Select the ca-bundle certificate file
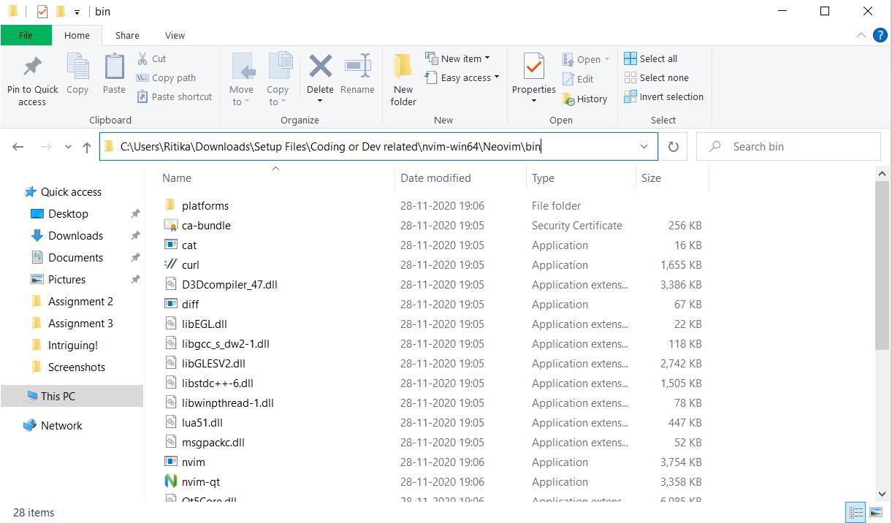Viewport: 892px width, 523px height. [x=206, y=225]
